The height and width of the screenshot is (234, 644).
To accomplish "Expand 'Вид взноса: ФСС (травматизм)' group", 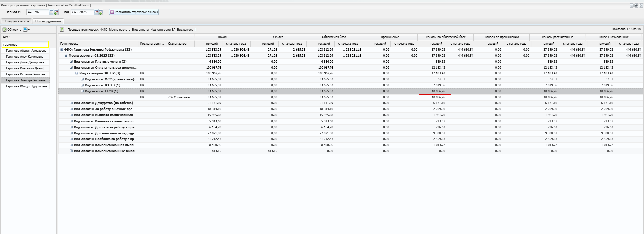I will tap(82, 79).
